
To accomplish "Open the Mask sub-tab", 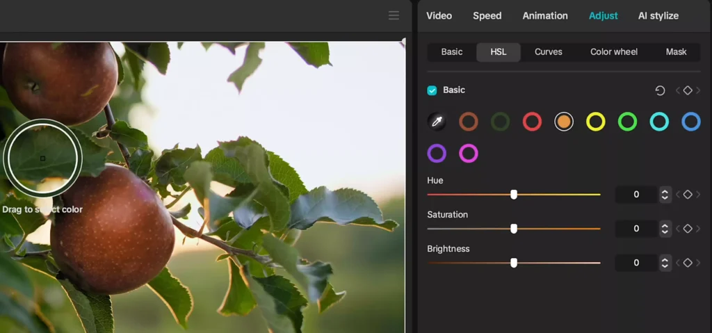I will (x=676, y=51).
